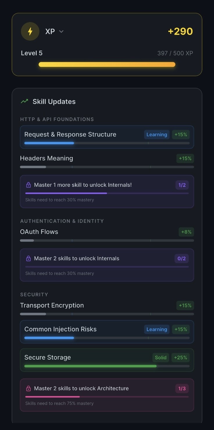Click the yellow lightning XP icon
Screen dimensions: 214x430
[30, 31]
